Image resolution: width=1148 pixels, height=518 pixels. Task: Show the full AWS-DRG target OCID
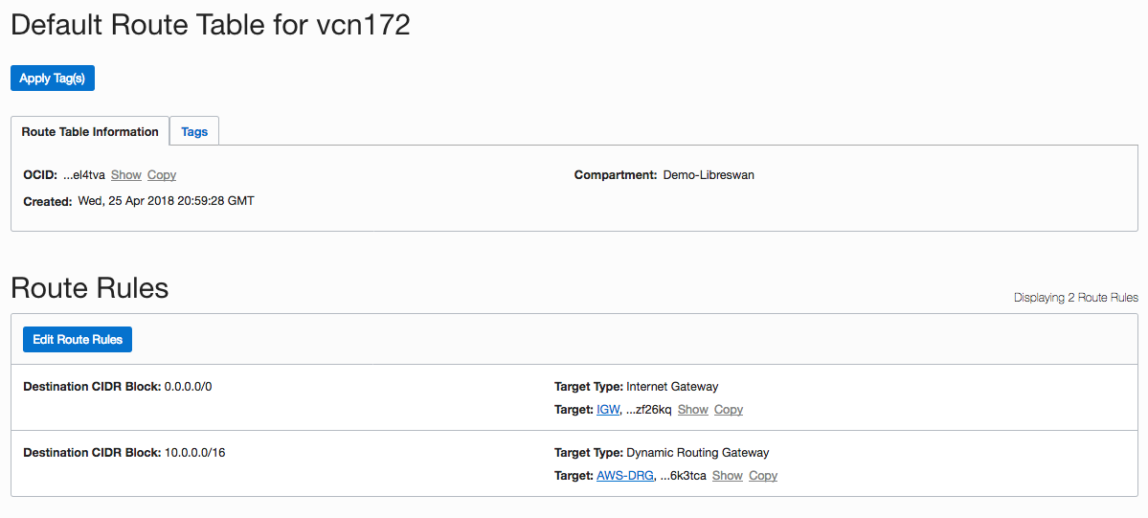pyautogui.click(x=728, y=476)
